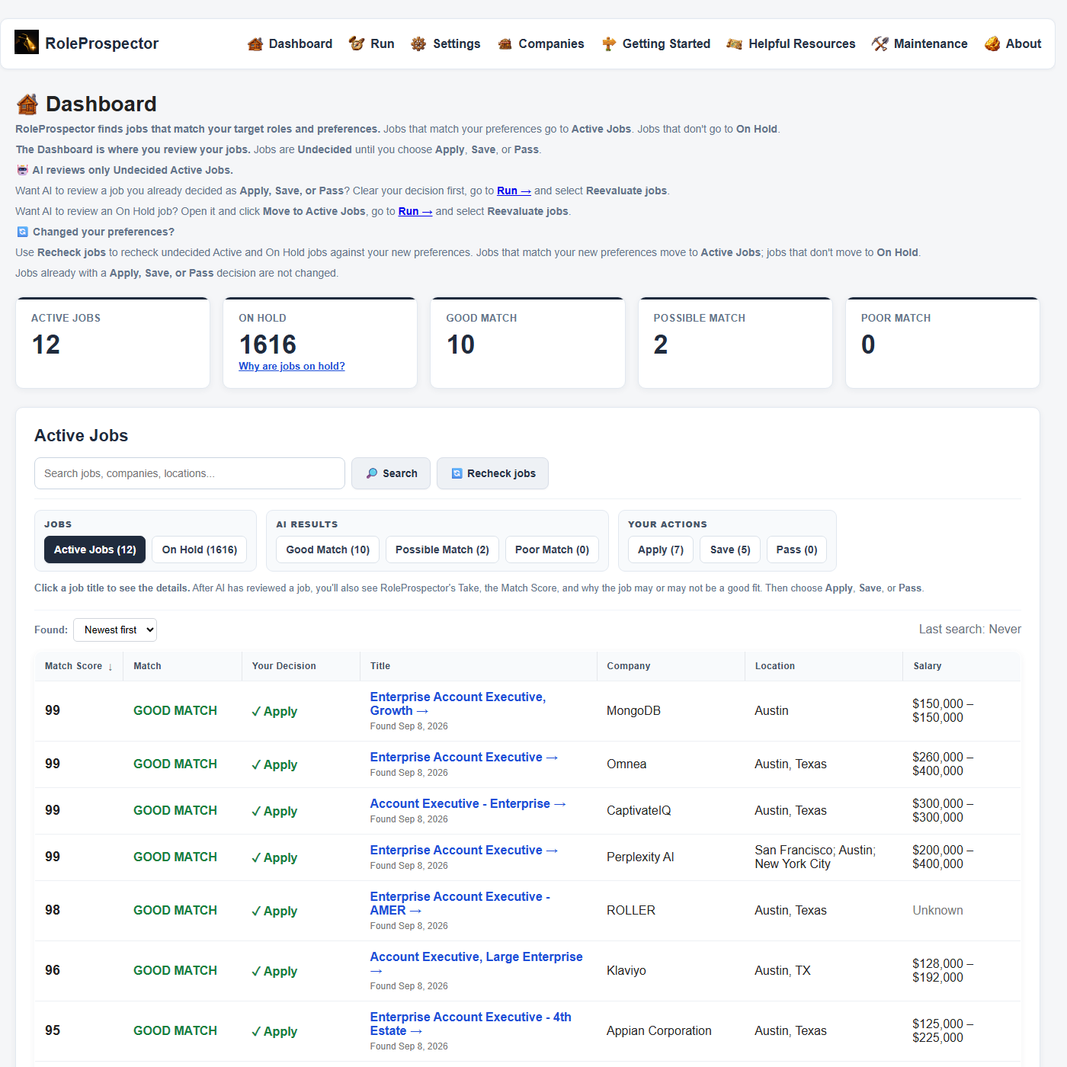Click the Possible Match summary card
This screenshot has width=1067, height=1067.
point(735,343)
